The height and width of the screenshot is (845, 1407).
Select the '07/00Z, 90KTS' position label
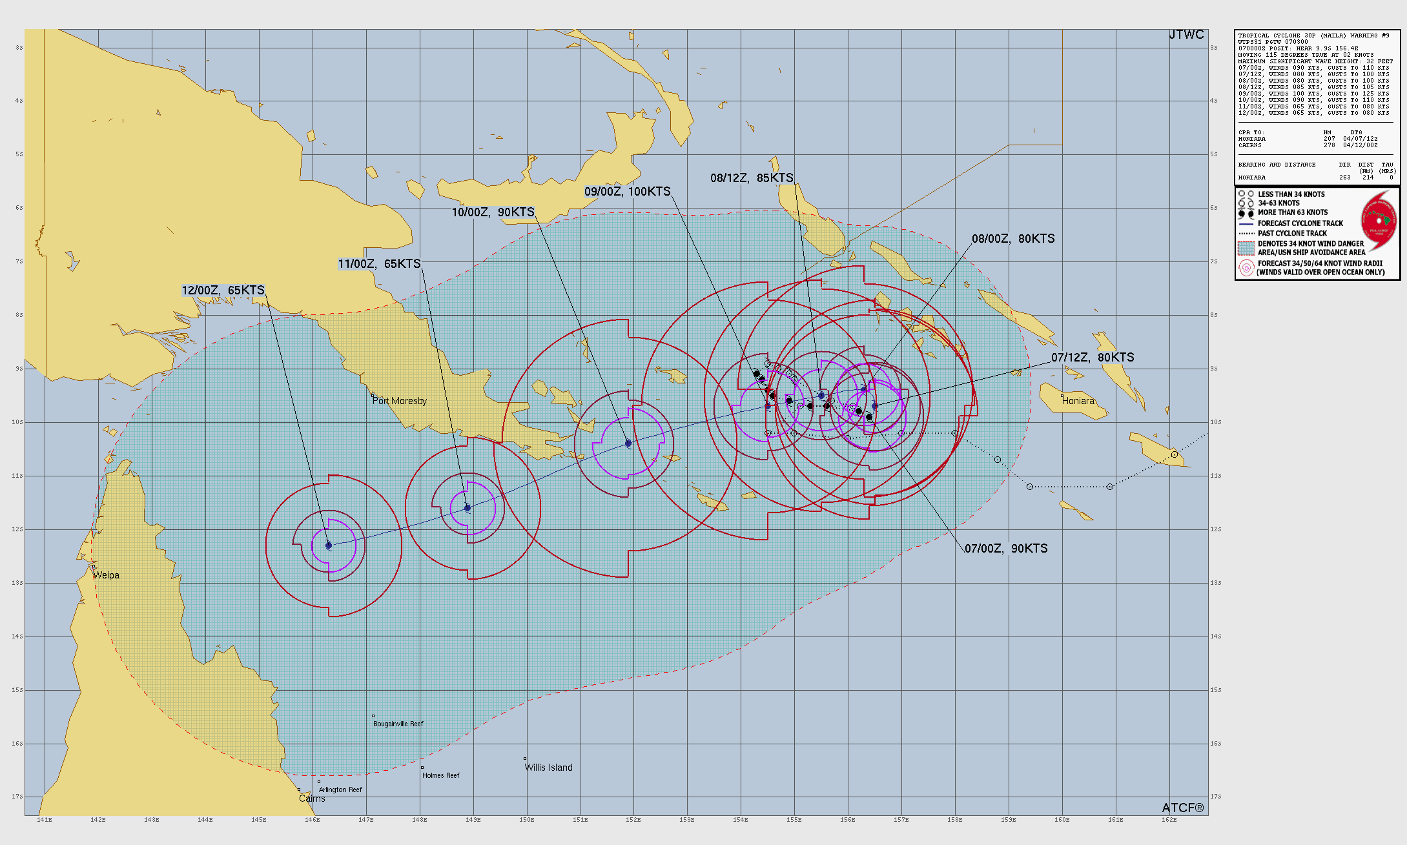1005,549
